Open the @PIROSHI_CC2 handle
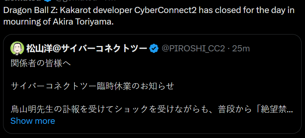305x138 pixels. [193, 49]
